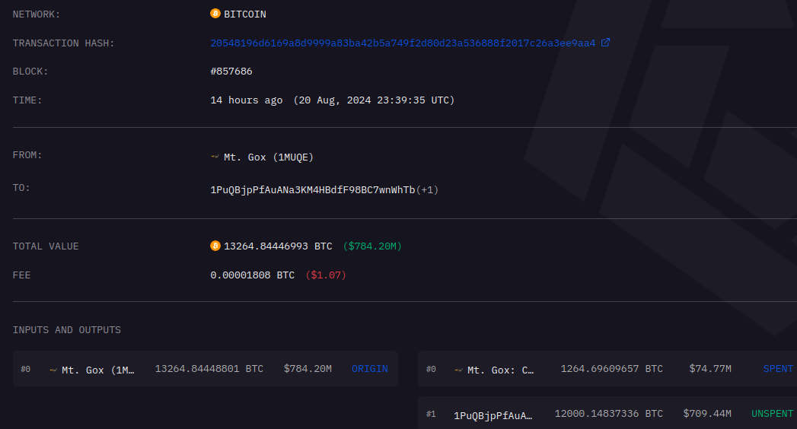Open the external link icon beside transaction hash

coord(605,43)
